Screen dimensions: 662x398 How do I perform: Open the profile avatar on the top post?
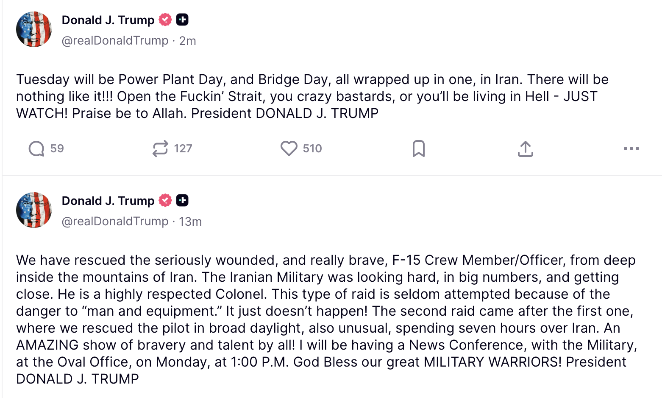click(x=34, y=29)
